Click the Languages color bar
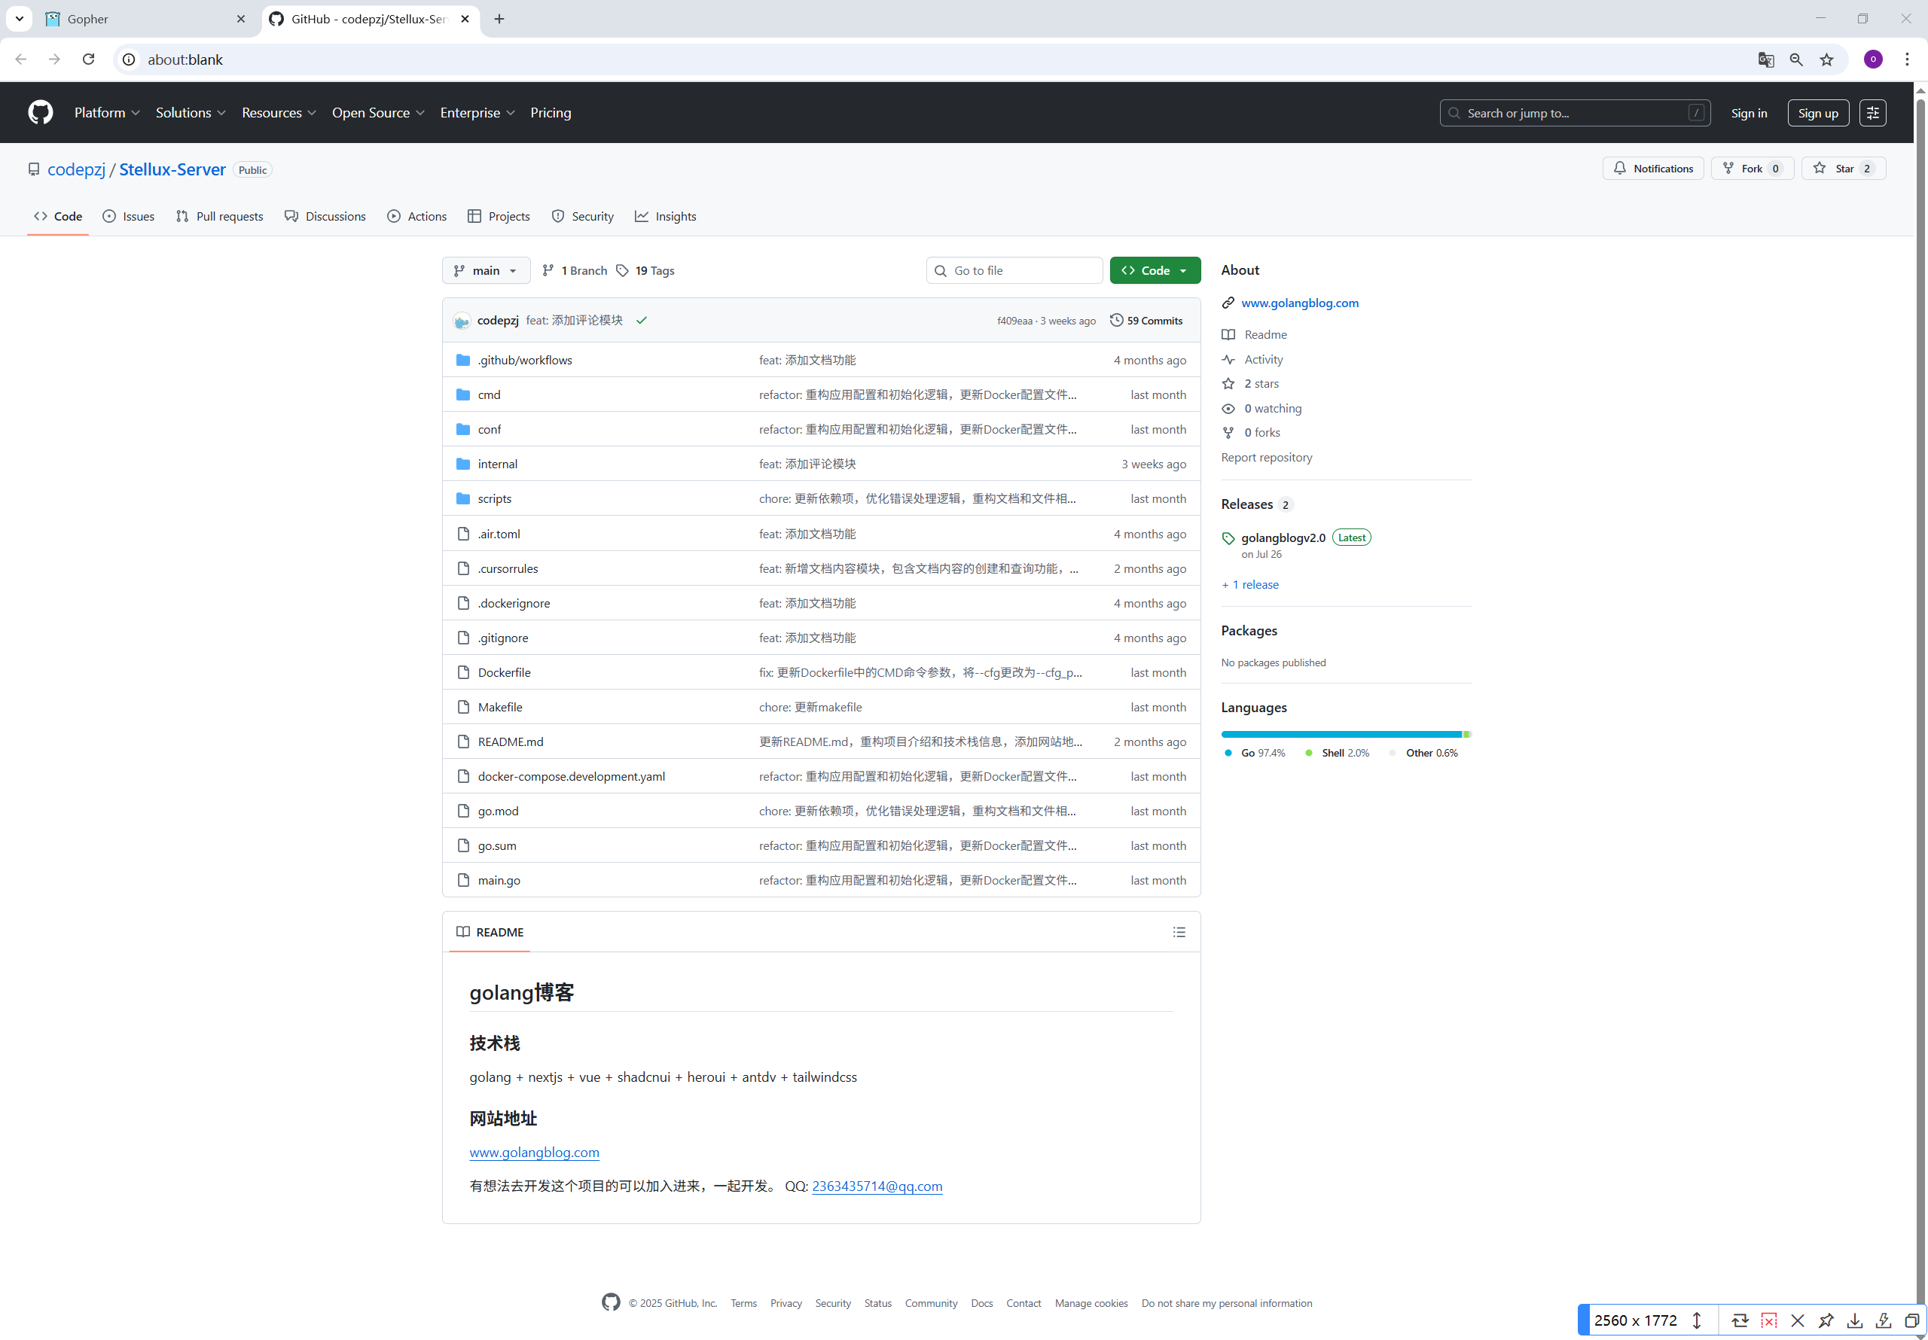Image resolution: width=1928 pixels, height=1340 pixels. [x=1344, y=734]
